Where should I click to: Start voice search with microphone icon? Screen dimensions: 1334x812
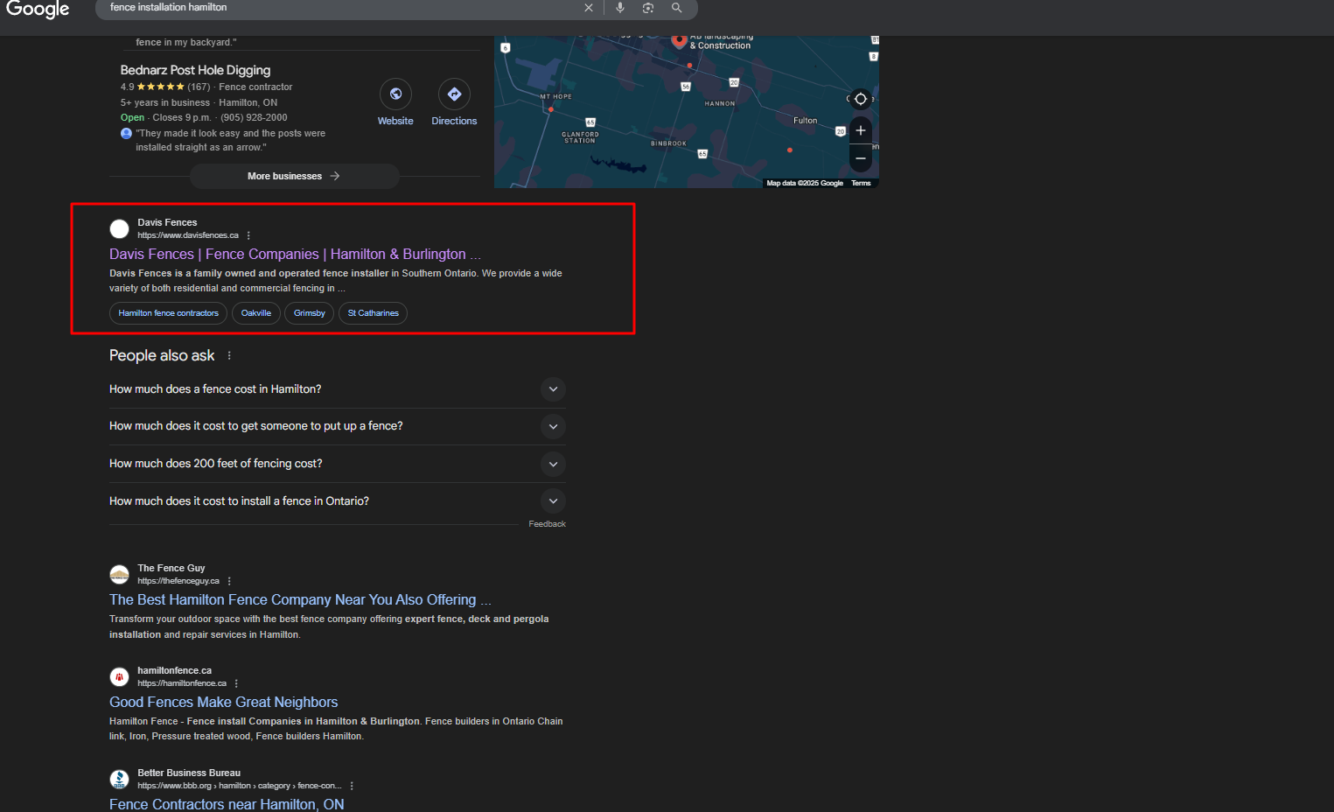620,8
